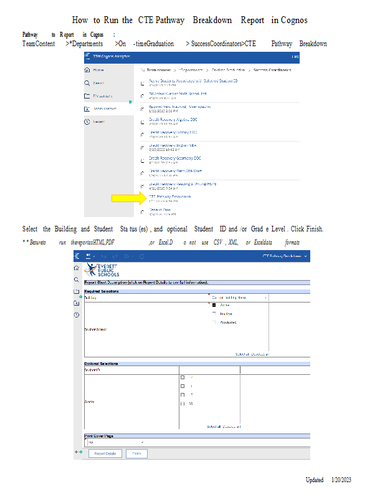Image resolution: width=385 pixels, height=499 pixels.
Task: Open the dropdown arrow next to Run icon
Action: (132, 256)
